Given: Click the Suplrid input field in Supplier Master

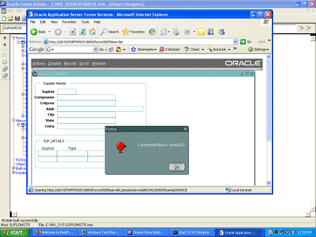Looking at the screenshot, I should click(67, 91).
